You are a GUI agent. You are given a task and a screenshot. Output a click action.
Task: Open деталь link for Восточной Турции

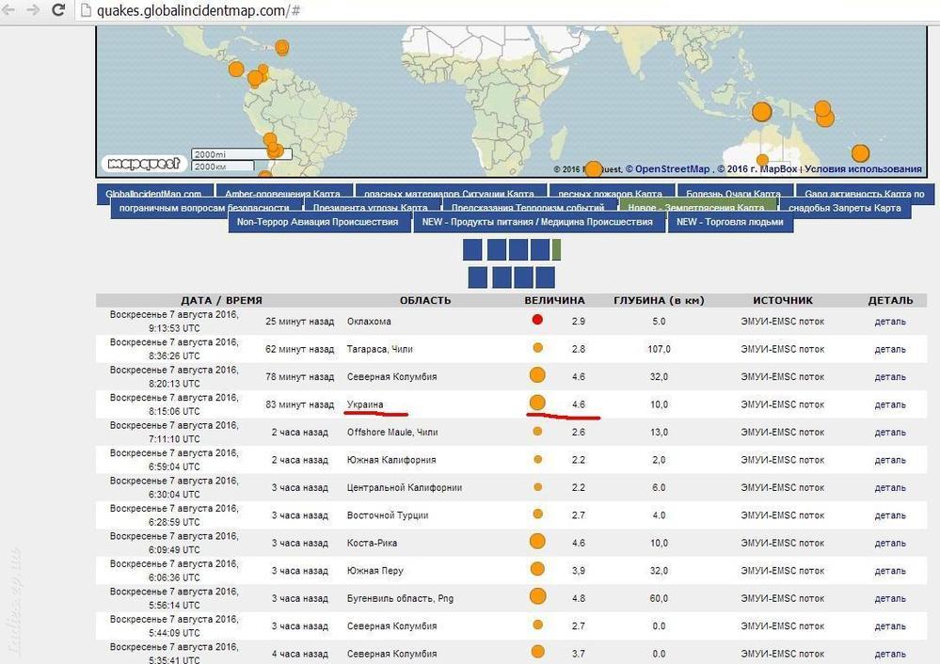[x=889, y=515]
